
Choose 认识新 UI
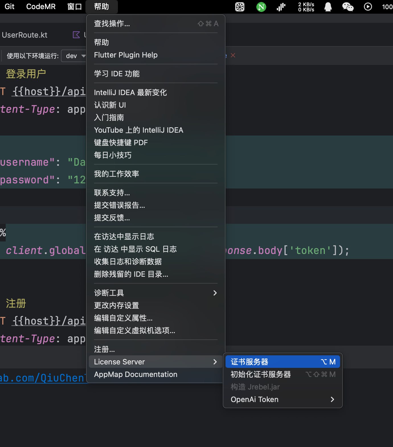(x=156, y=105)
